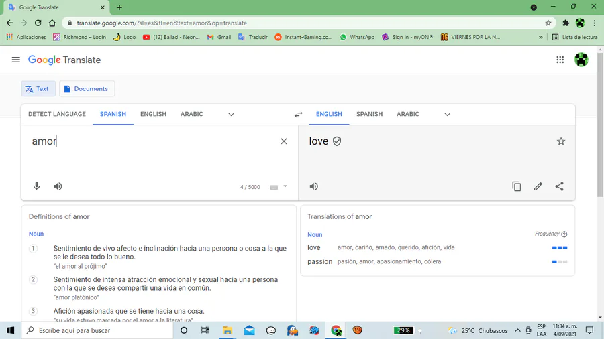Switch to Documents translation mode
The image size is (604, 339).
(87, 89)
